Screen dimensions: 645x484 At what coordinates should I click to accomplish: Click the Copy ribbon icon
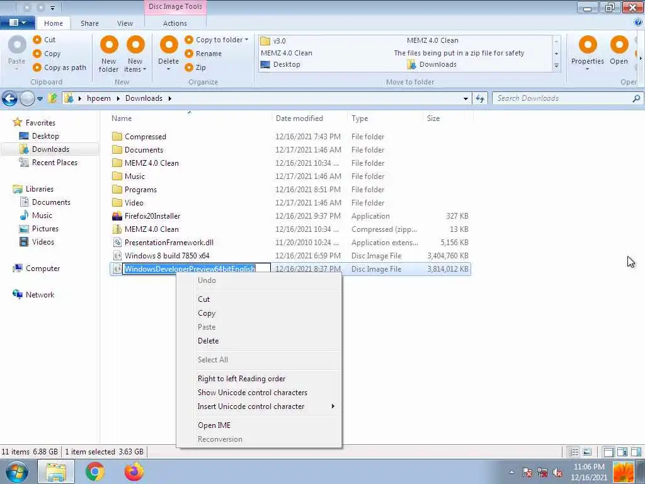37,54
